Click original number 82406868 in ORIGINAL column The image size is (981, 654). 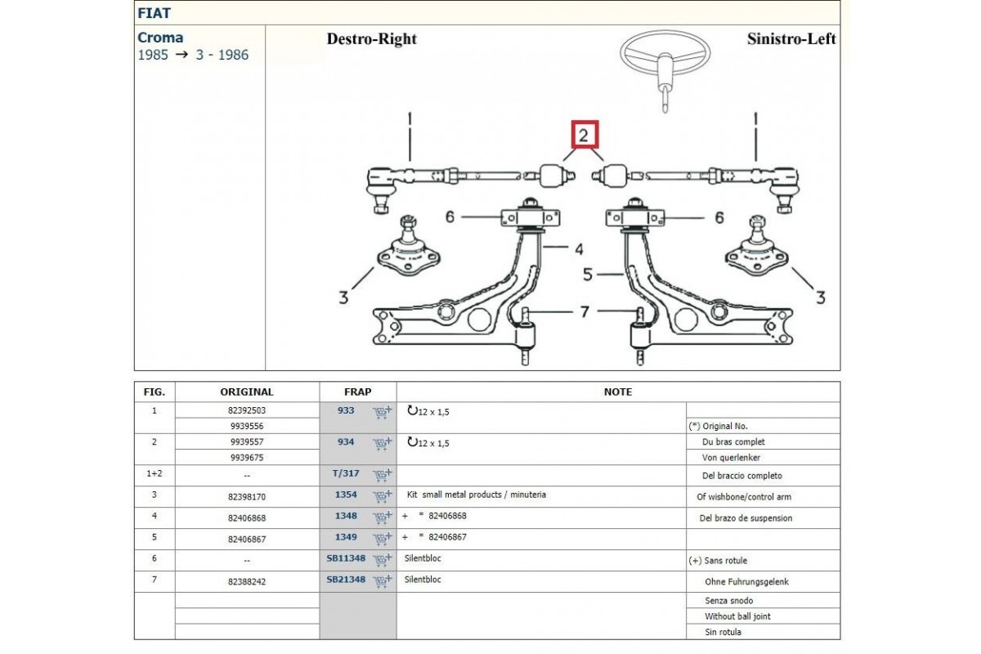[247, 518]
